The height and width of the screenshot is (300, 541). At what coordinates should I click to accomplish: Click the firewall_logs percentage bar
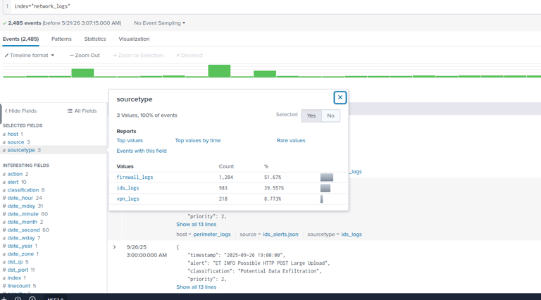point(327,177)
